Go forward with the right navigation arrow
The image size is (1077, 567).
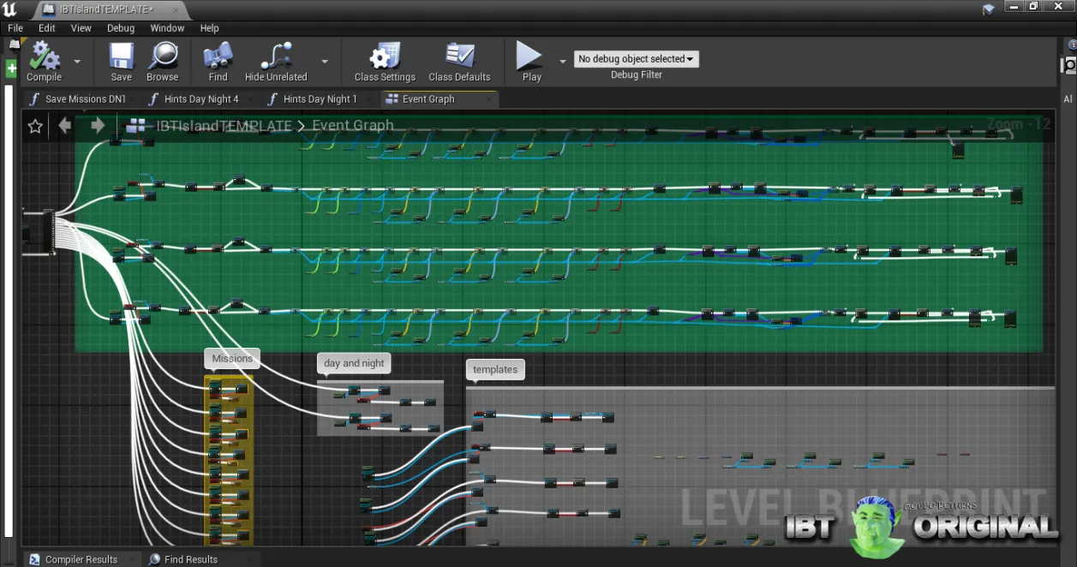(x=98, y=126)
